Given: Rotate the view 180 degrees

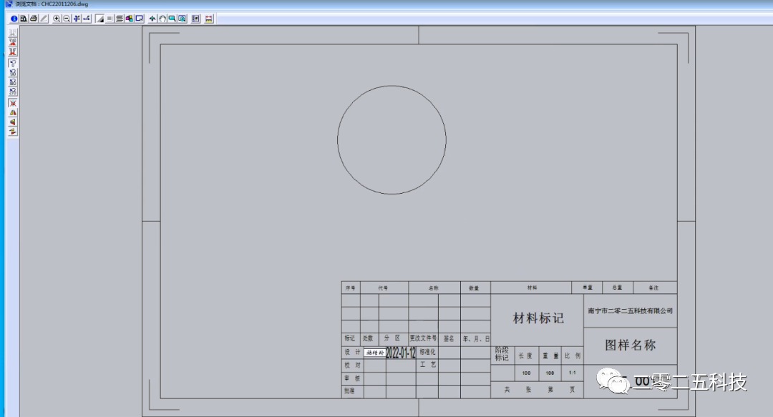Looking at the screenshot, I should tap(13, 82).
